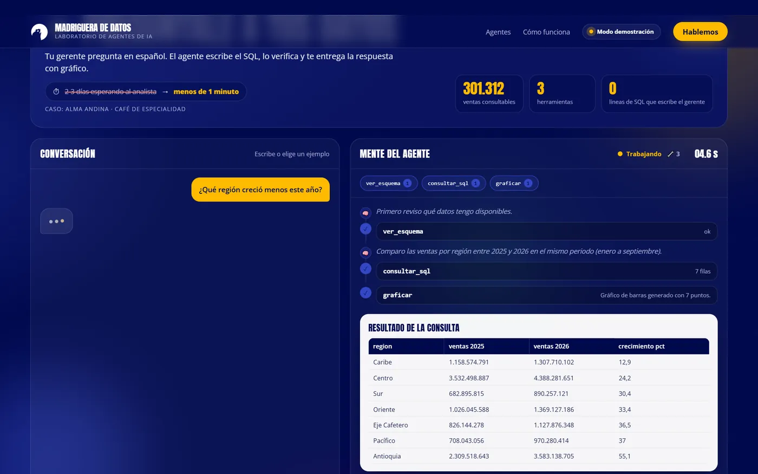Viewport: 758px width, 474px height.
Task: Click the count badge on the consultar_sql chip
Action: [x=475, y=183]
